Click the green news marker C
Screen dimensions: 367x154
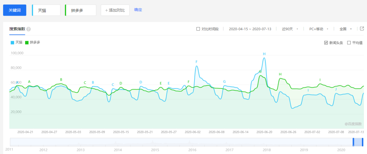[85, 83]
